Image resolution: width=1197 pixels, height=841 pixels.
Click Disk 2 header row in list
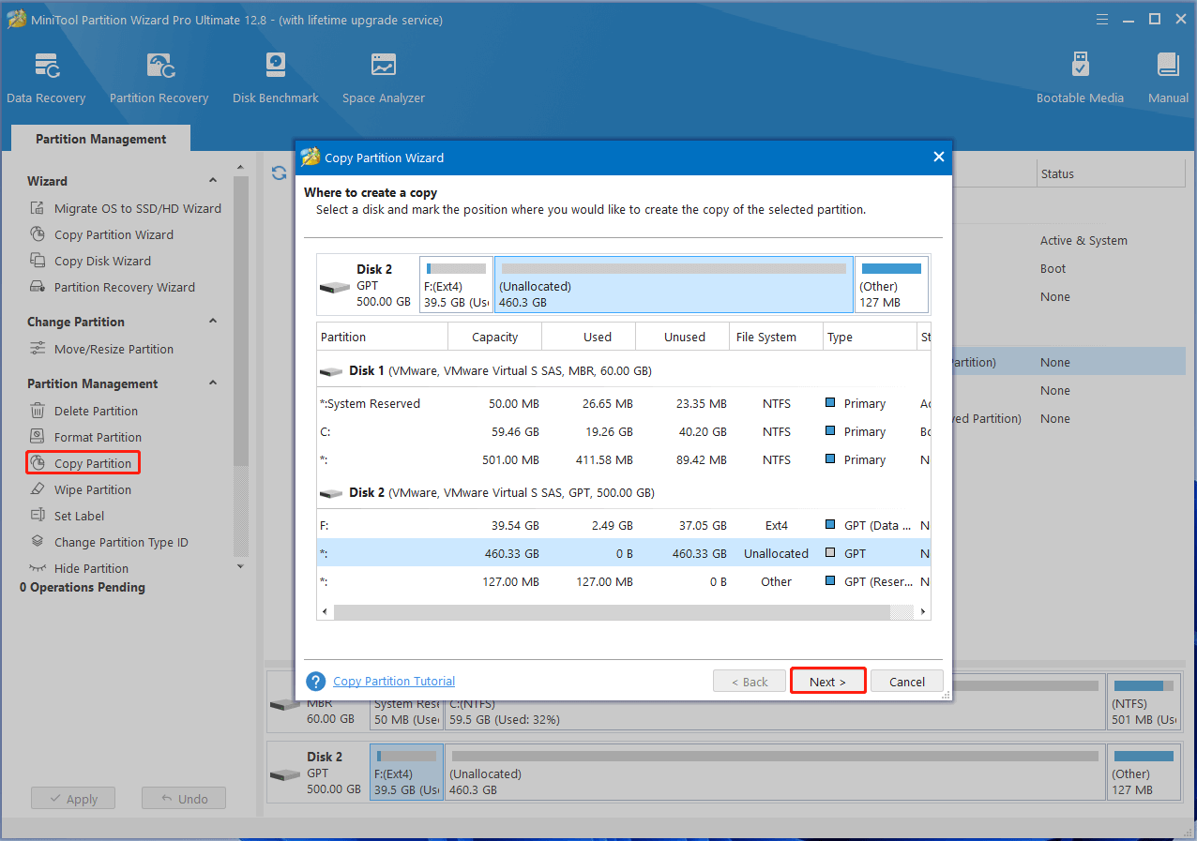(x=624, y=492)
